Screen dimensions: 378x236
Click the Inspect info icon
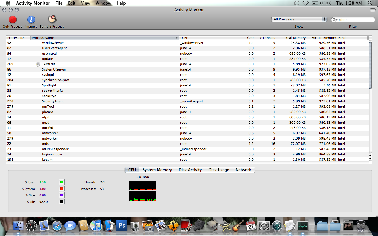point(31,19)
